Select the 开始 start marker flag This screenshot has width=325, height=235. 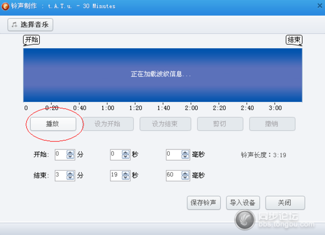point(31,40)
